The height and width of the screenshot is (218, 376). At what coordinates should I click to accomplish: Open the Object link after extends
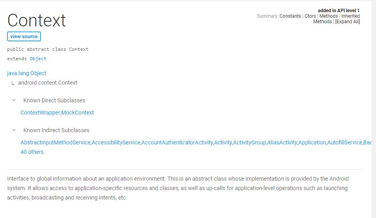coord(38,59)
